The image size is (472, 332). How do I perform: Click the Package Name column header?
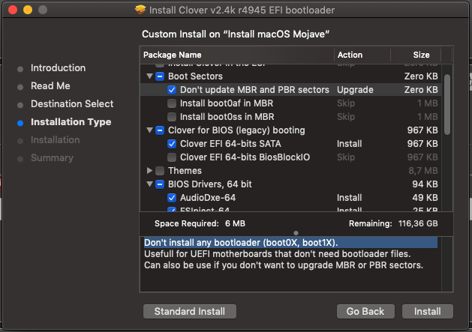point(237,55)
